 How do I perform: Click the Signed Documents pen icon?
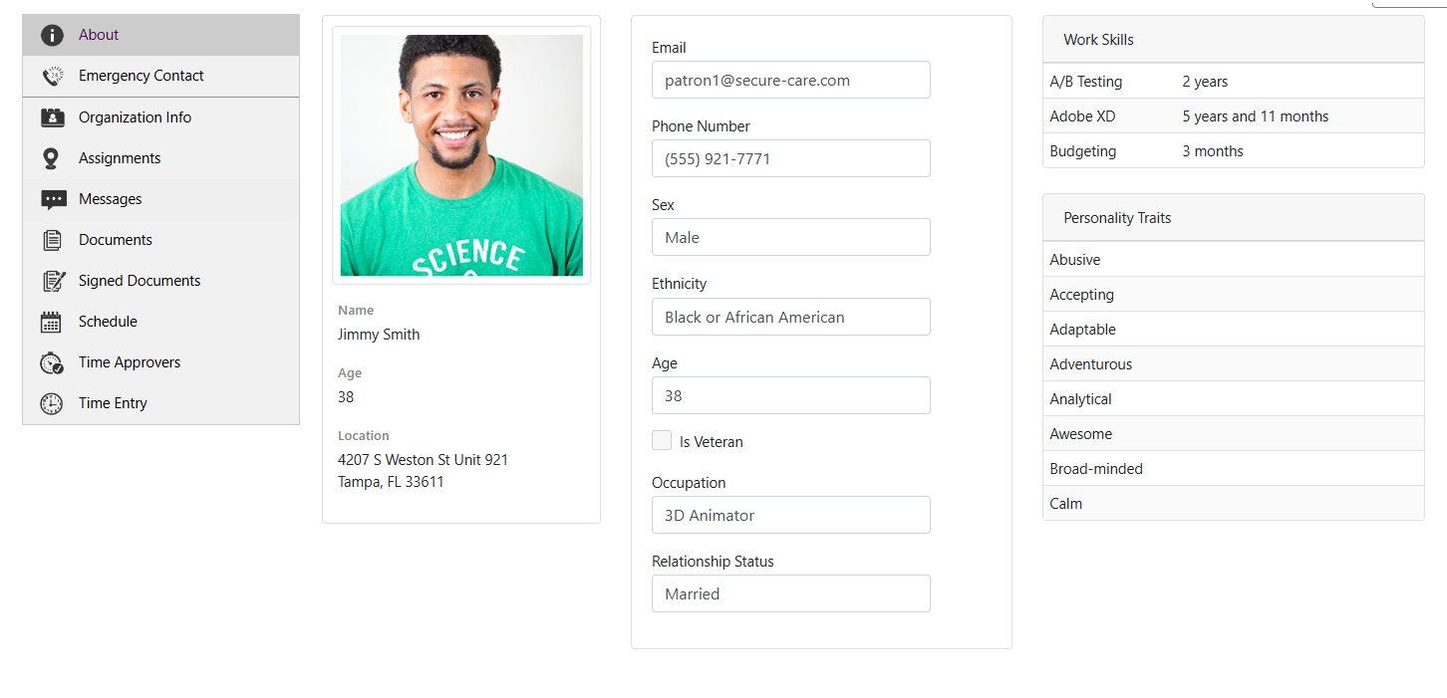click(51, 280)
